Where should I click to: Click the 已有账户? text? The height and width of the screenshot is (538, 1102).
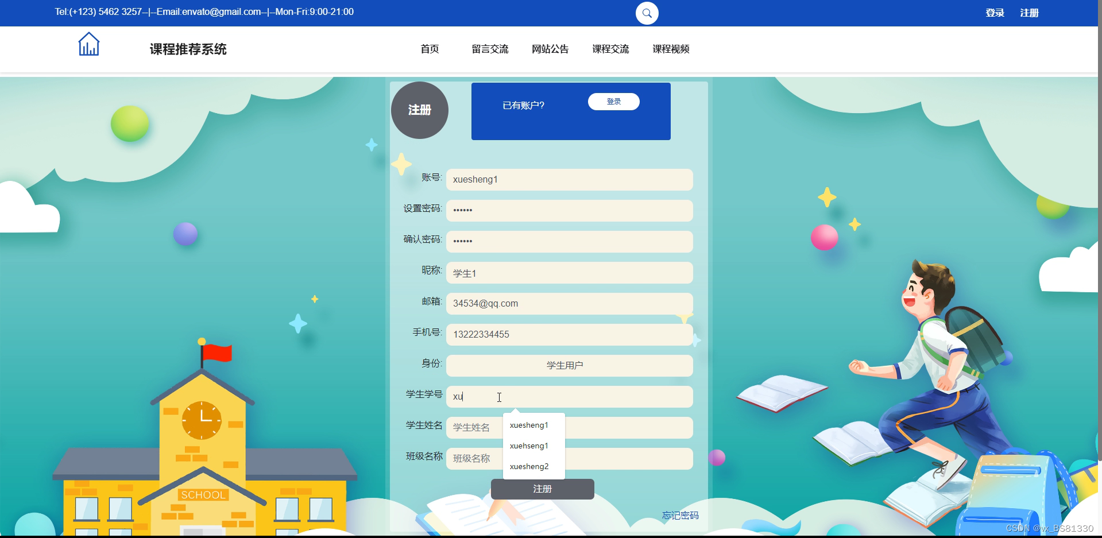click(x=523, y=106)
